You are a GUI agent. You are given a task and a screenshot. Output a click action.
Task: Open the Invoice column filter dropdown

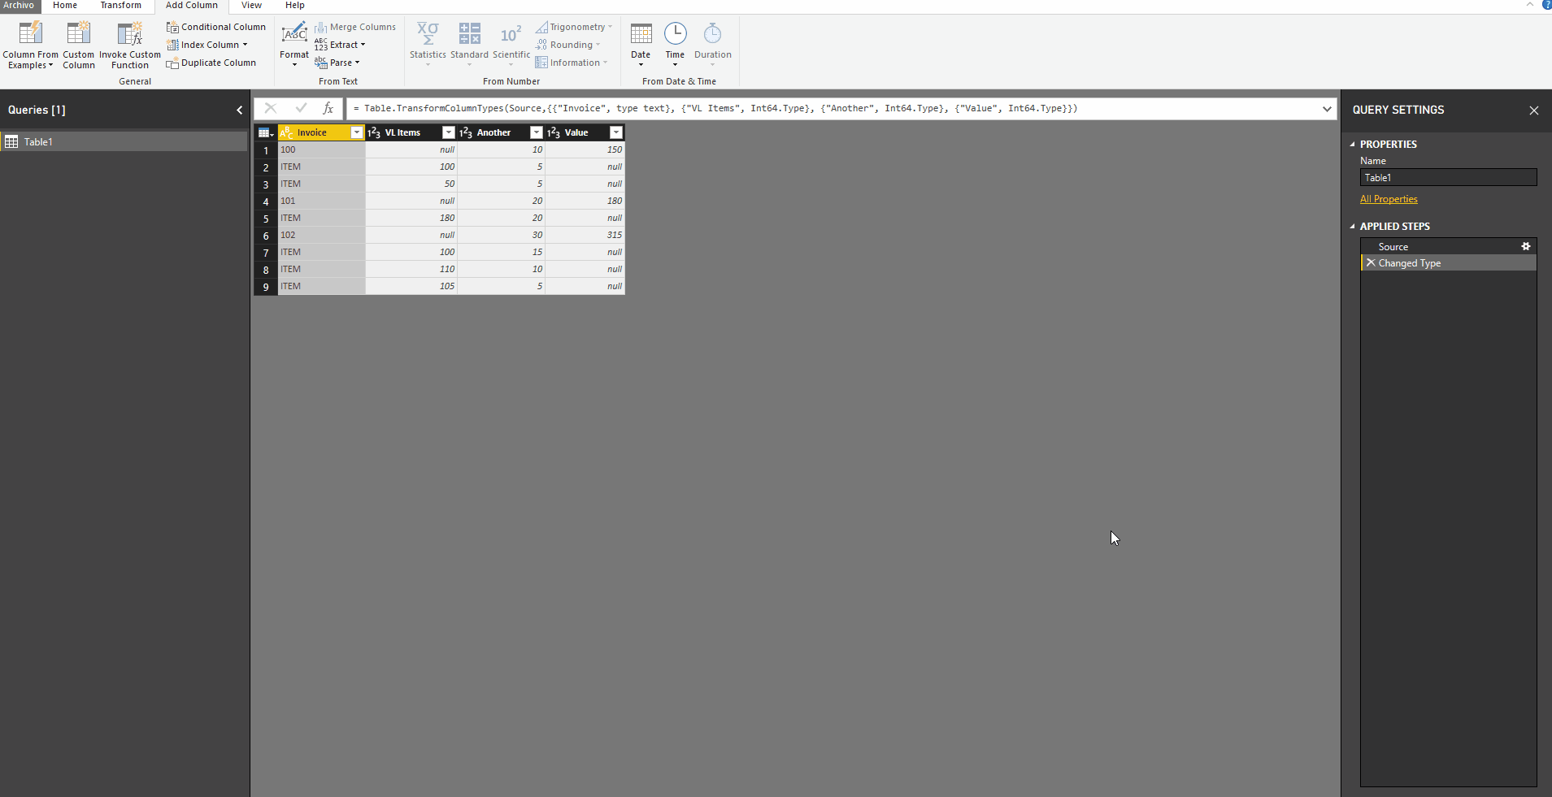point(356,132)
